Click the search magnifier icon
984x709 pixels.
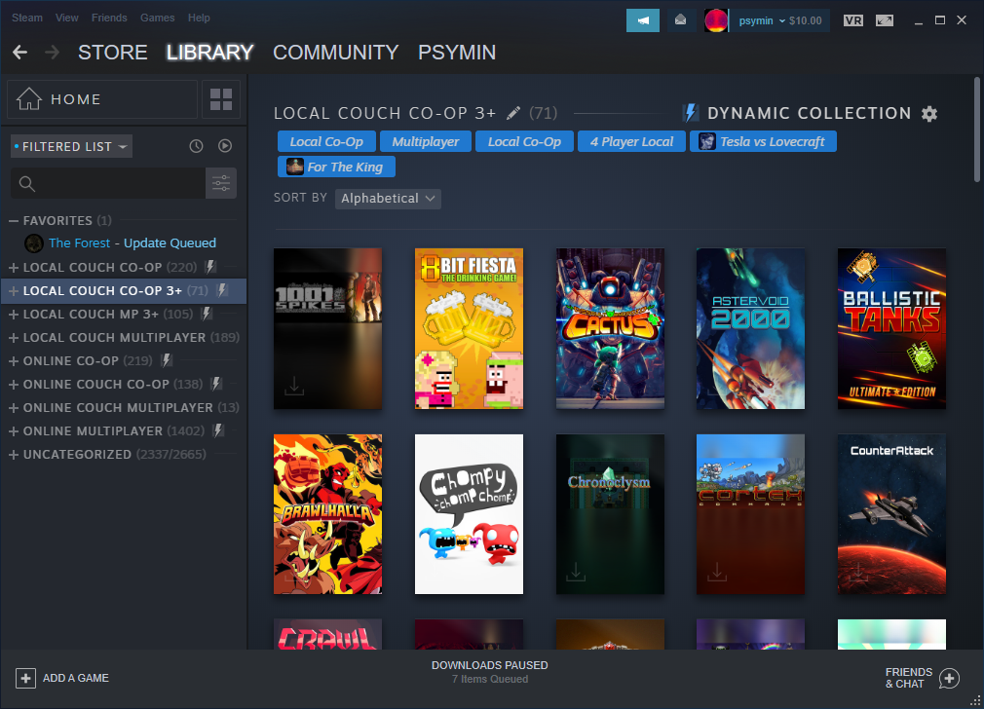[26, 183]
